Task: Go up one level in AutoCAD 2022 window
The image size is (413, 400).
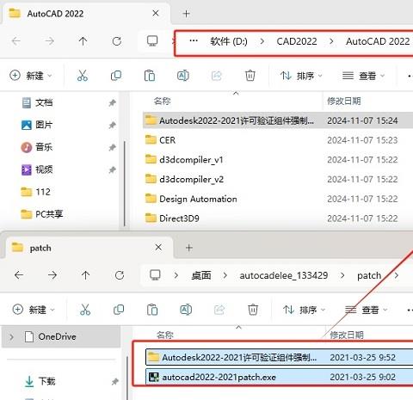Action: [83, 41]
